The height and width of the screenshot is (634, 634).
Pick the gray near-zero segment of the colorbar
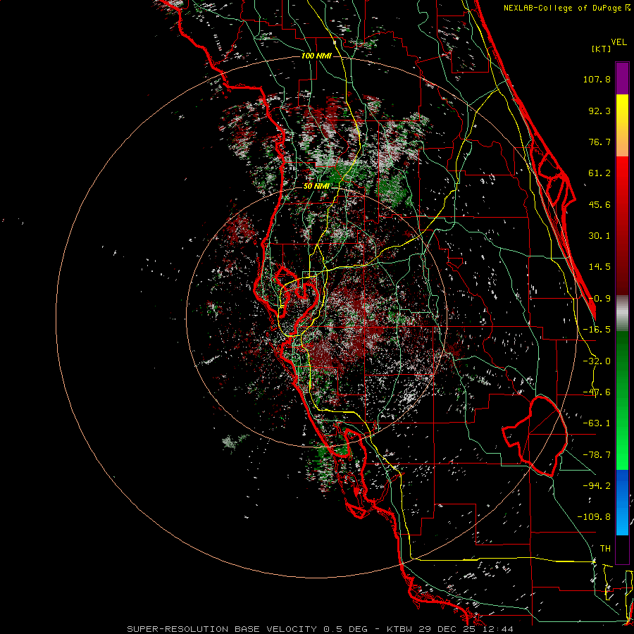point(622,313)
